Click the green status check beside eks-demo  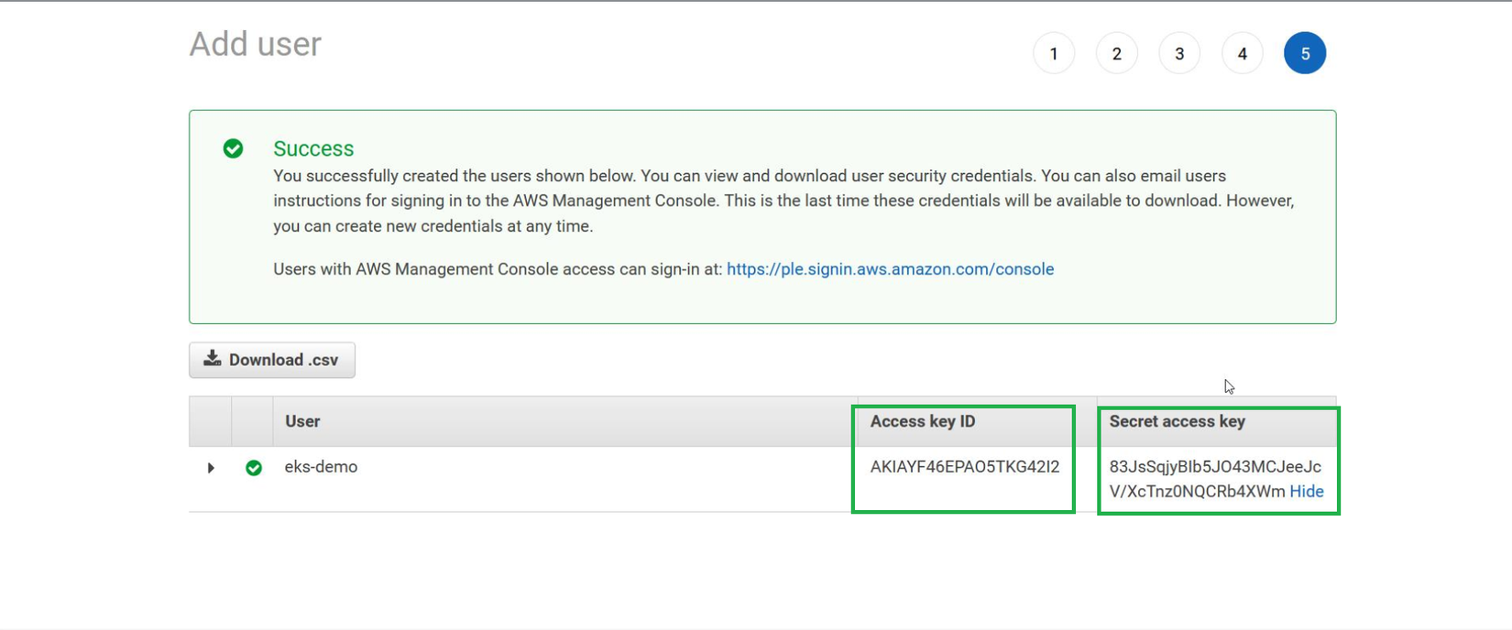254,468
